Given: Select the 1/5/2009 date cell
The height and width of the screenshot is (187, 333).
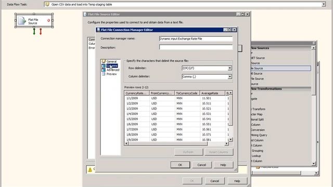Looking at the screenshot, I should coord(137,119).
